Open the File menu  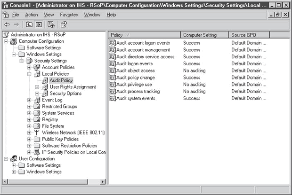(x=16, y=15)
